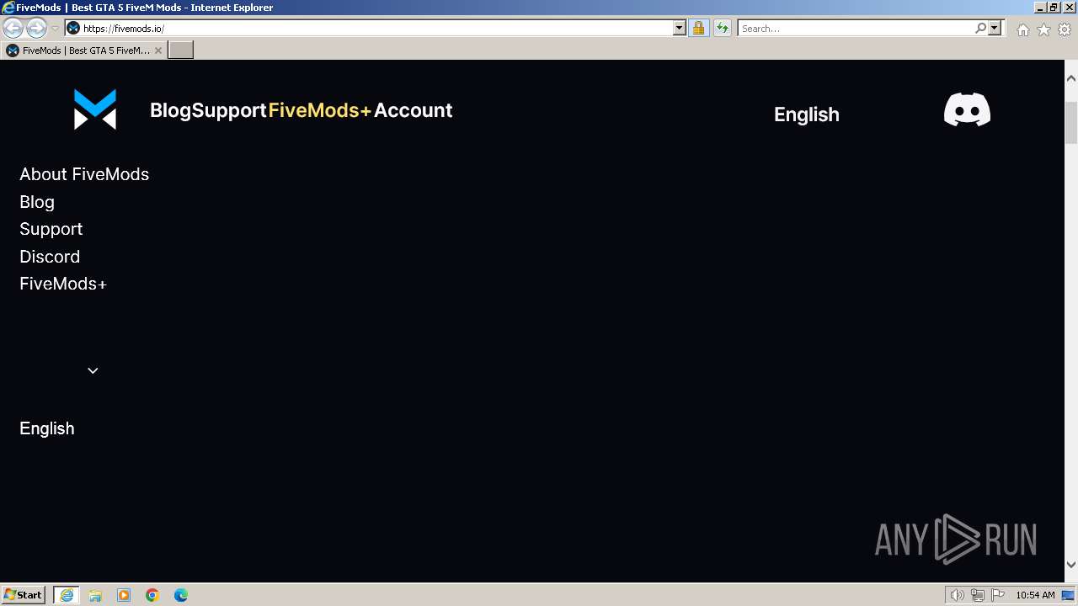Open the Windows Start menu
The image size is (1078, 606).
coord(23,595)
